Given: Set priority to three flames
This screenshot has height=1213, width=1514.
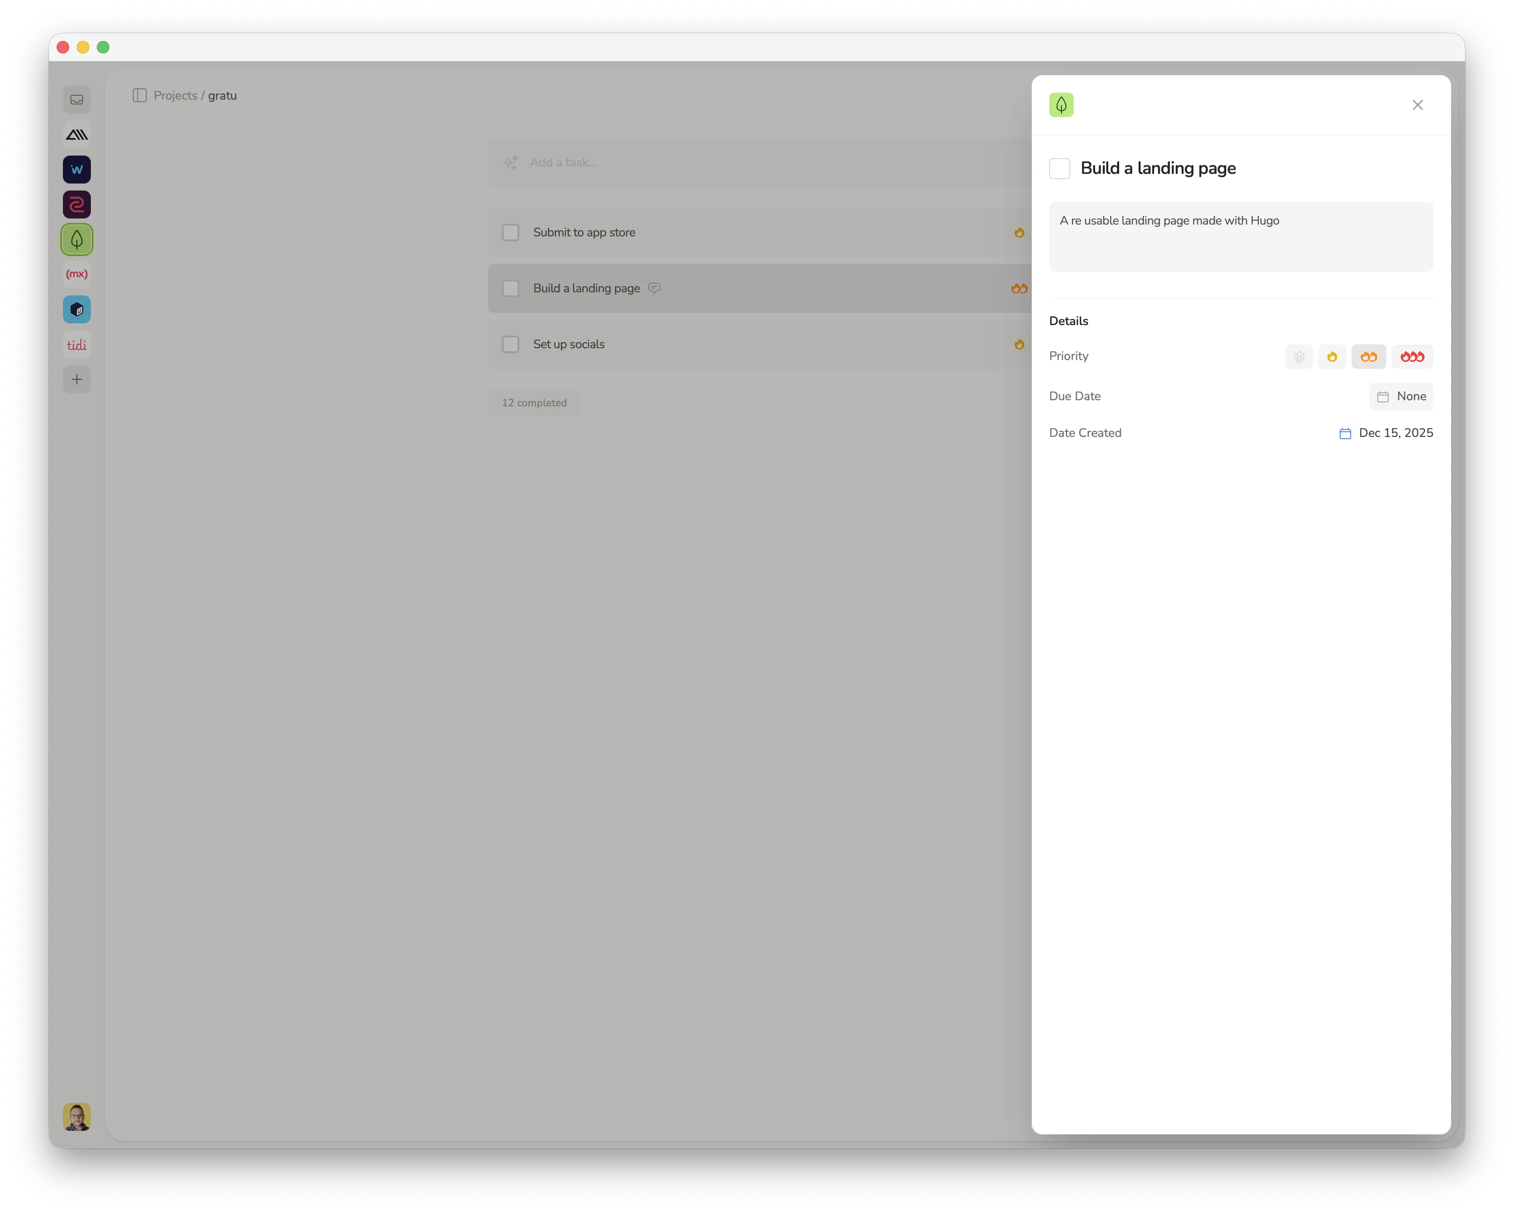Looking at the screenshot, I should (1411, 357).
